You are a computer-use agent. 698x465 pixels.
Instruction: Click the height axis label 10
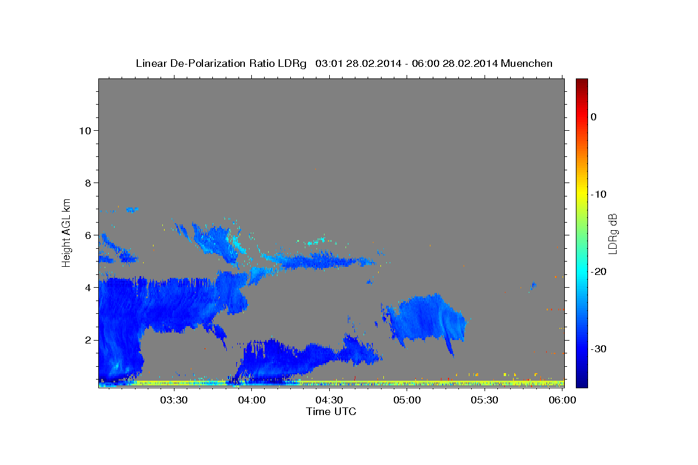click(85, 130)
